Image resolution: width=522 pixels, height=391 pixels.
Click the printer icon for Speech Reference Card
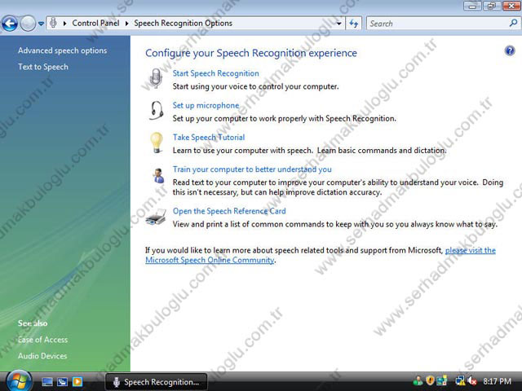[157, 217]
